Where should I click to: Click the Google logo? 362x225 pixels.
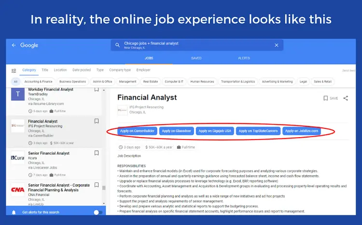[29, 45]
